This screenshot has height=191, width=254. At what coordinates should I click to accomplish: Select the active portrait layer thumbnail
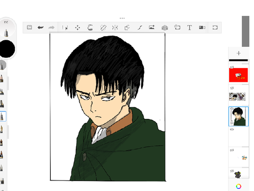[239, 116]
